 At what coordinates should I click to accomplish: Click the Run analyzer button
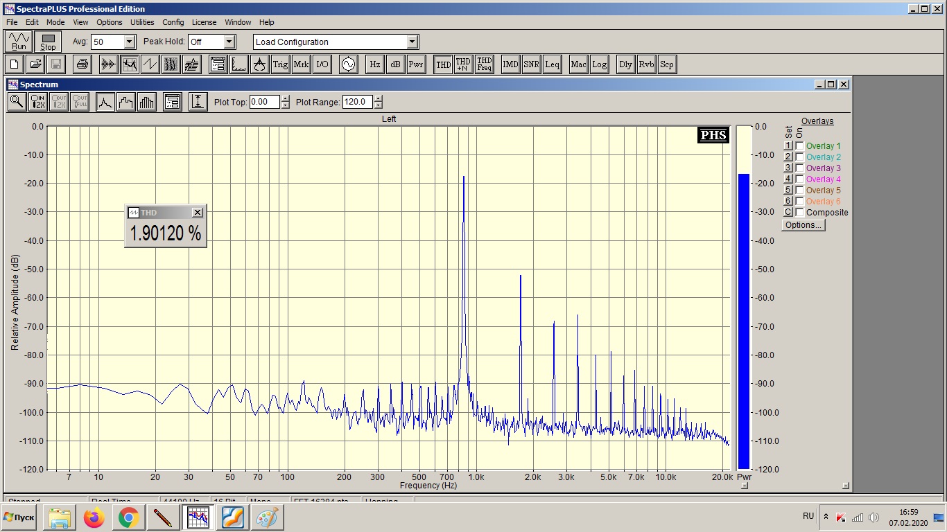19,42
